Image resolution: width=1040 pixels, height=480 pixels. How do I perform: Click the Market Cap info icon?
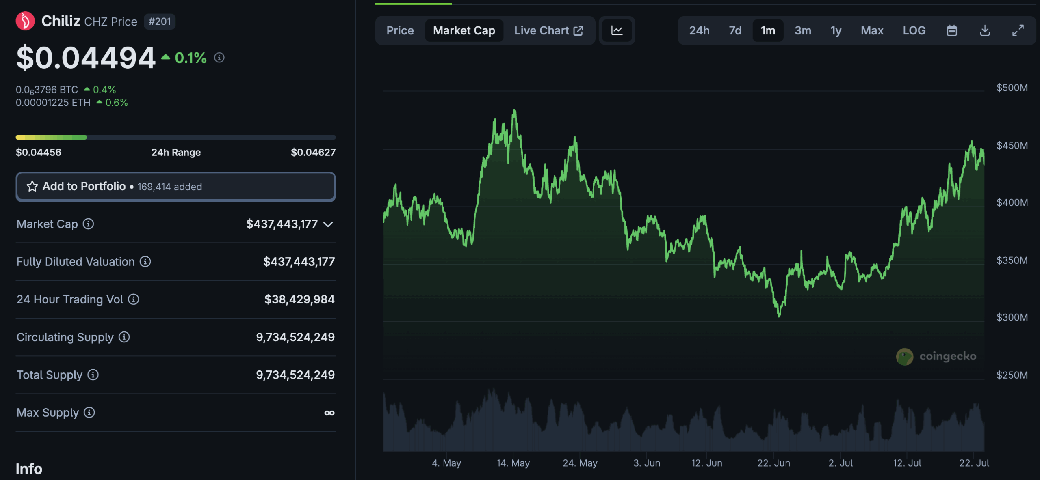click(88, 224)
